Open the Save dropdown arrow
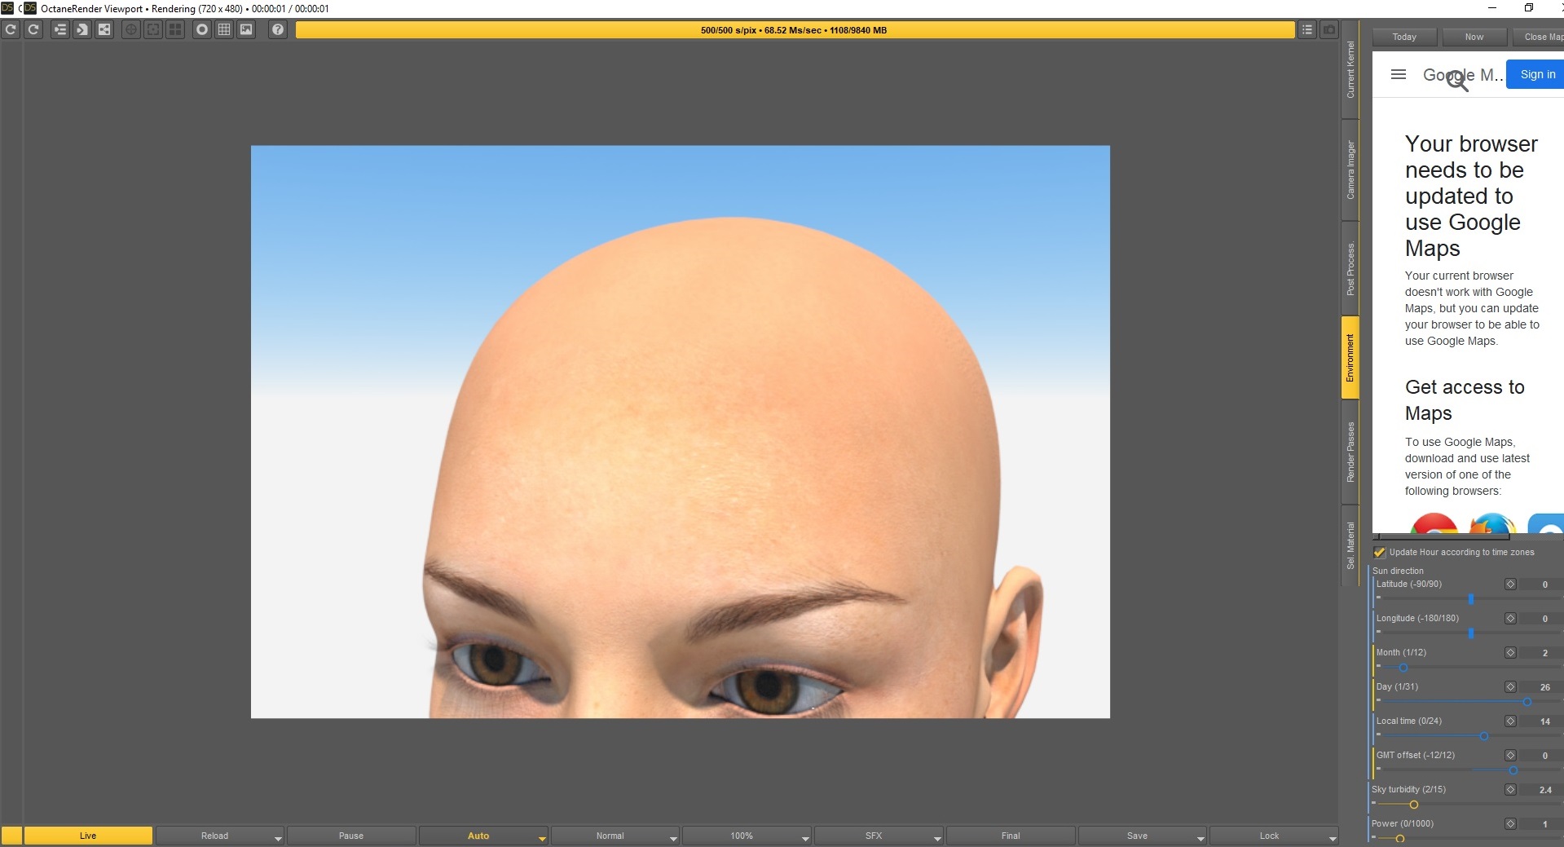The height and width of the screenshot is (847, 1564). (x=1201, y=838)
